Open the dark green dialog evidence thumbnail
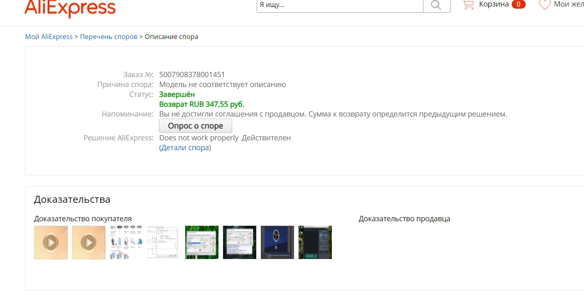This screenshot has width=584, height=298. click(239, 242)
